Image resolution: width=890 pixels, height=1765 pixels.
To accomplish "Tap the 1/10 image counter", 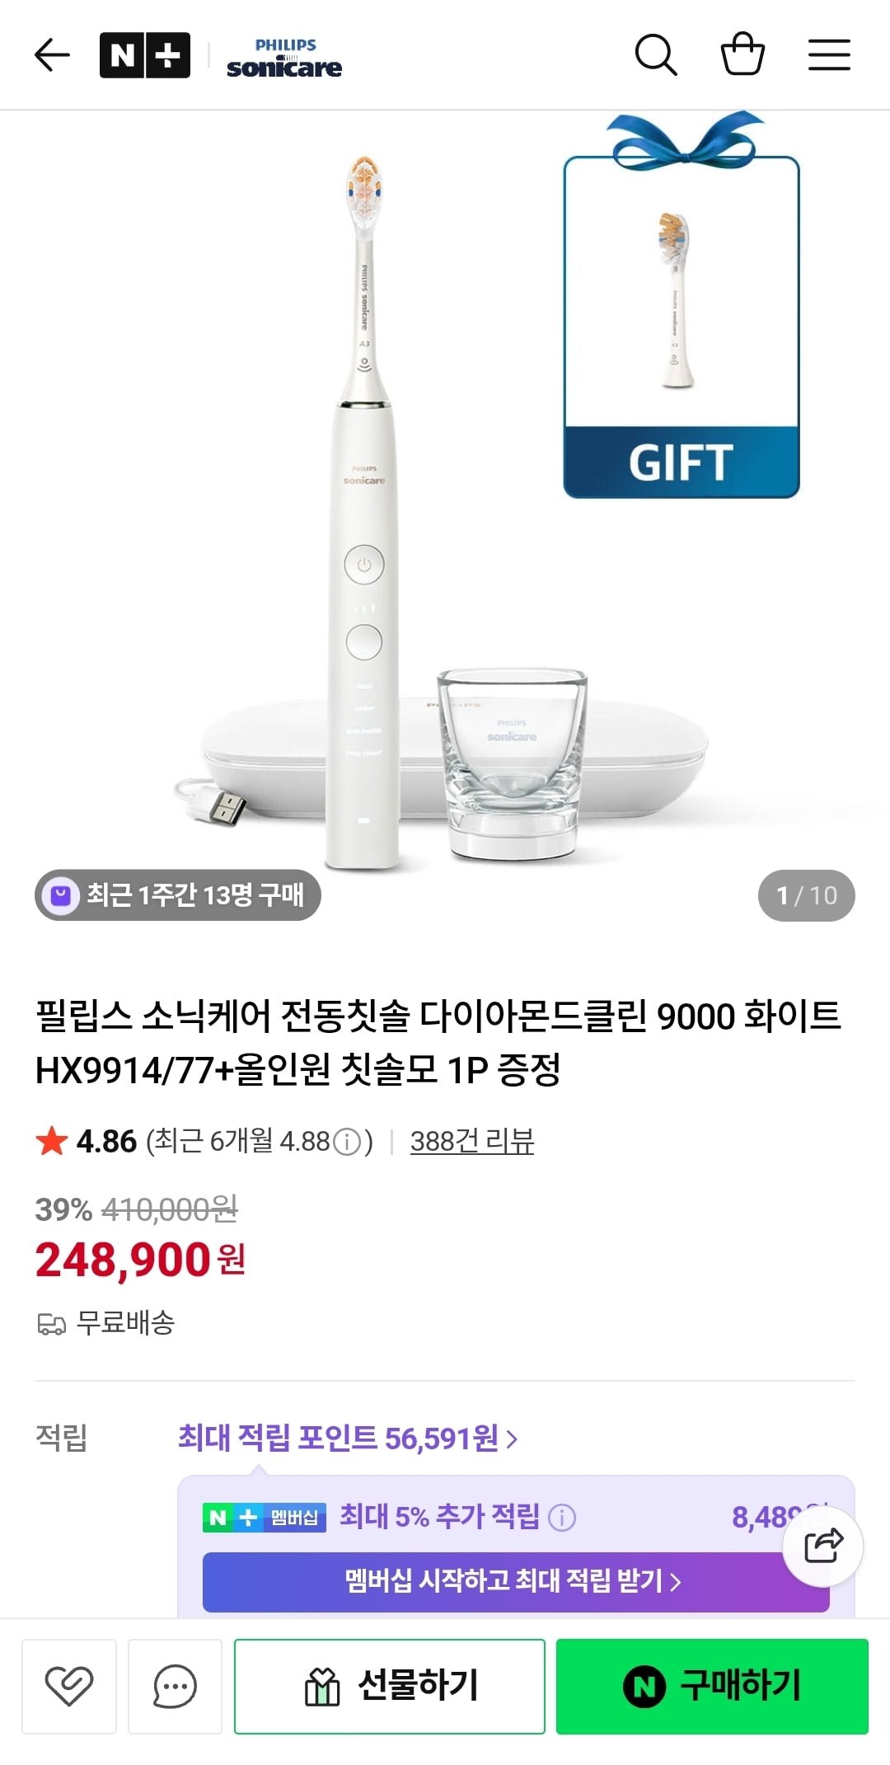I will (x=806, y=895).
